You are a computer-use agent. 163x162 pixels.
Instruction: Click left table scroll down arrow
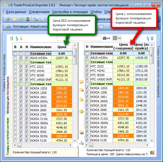[75, 141]
